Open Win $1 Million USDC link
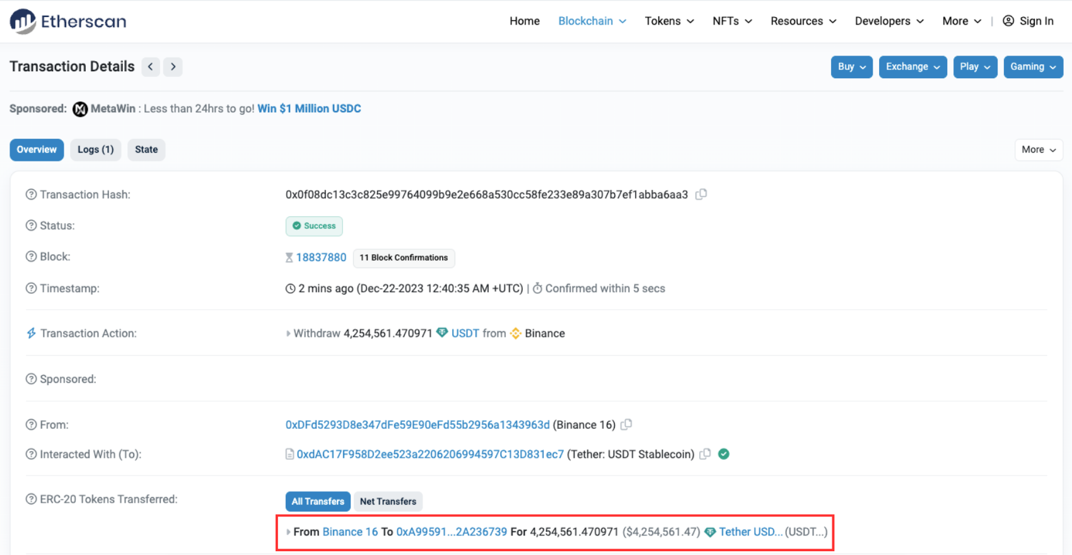This screenshot has height=555, width=1072. 309,108
